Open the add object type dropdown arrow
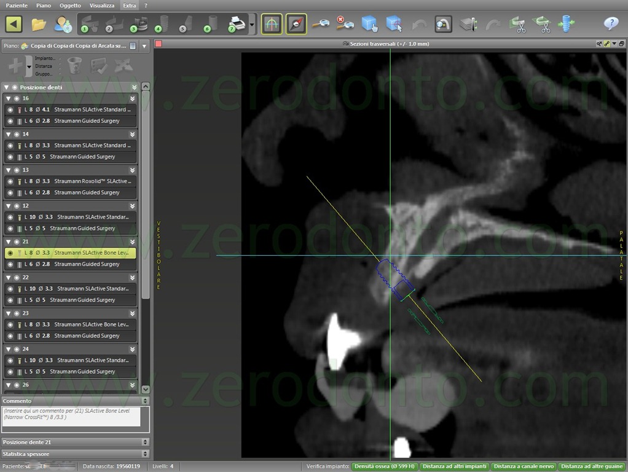This screenshot has width=628, height=472. pos(28,66)
